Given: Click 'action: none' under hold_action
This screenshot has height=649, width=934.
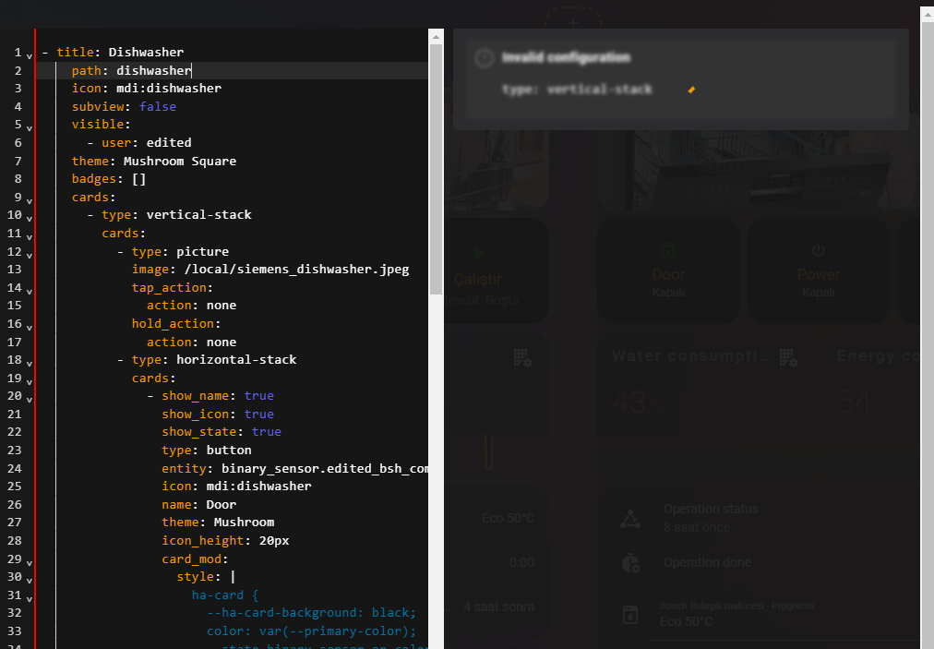Looking at the screenshot, I should [x=192, y=343].
